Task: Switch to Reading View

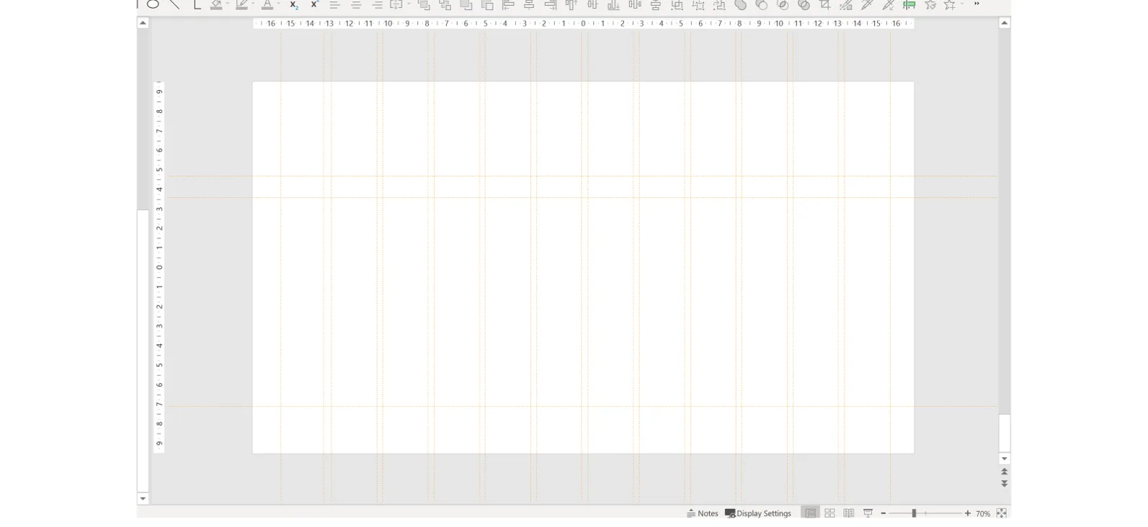Action: tap(849, 513)
